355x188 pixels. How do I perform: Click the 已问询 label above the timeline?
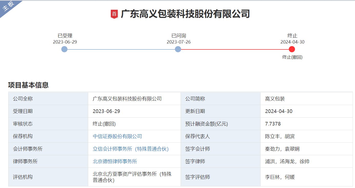(x=179, y=36)
